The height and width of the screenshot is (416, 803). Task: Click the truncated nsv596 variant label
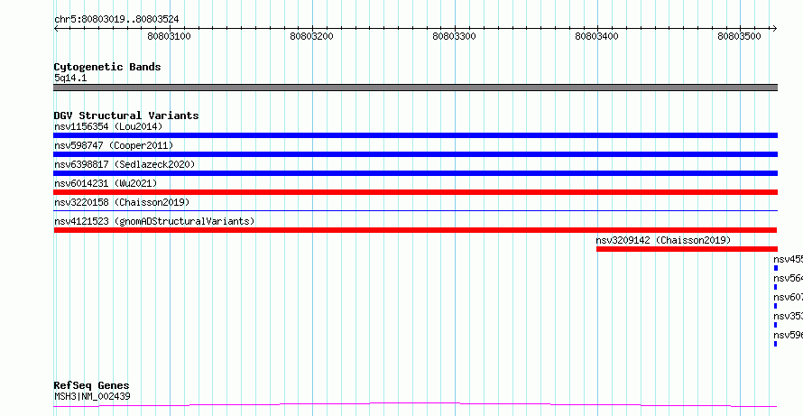pos(789,335)
